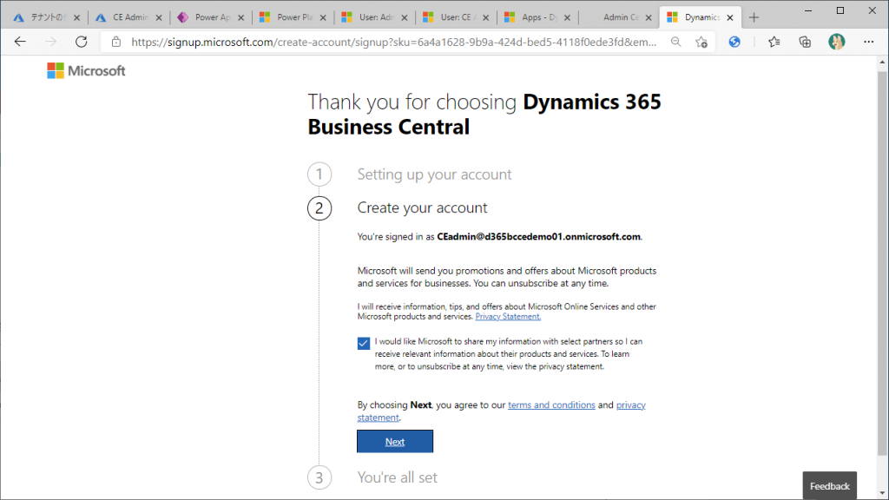Image resolution: width=889 pixels, height=500 pixels.
Task: Click the page vertical scrollbar
Action: 882,264
